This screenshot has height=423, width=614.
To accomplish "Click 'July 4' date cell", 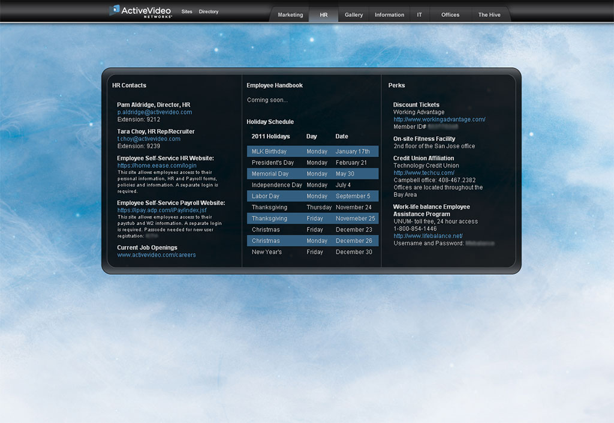I will tap(343, 185).
